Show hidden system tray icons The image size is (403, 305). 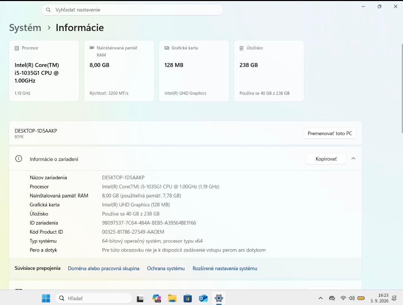coord(320,298)
